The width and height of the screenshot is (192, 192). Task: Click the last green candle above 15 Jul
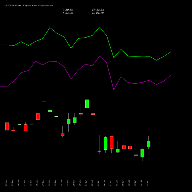149,144
